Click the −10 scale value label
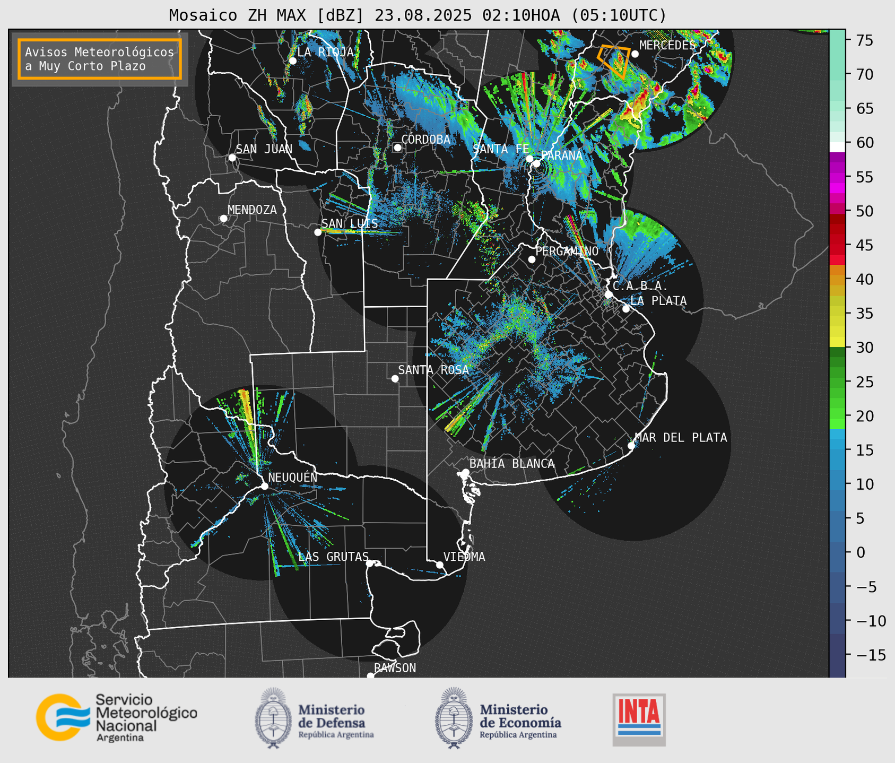 (x=871, y=621)
